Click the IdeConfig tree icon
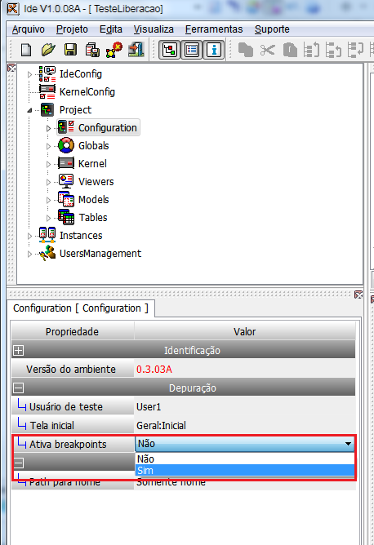This screenshot has width=374, height=545. (47, 73)
